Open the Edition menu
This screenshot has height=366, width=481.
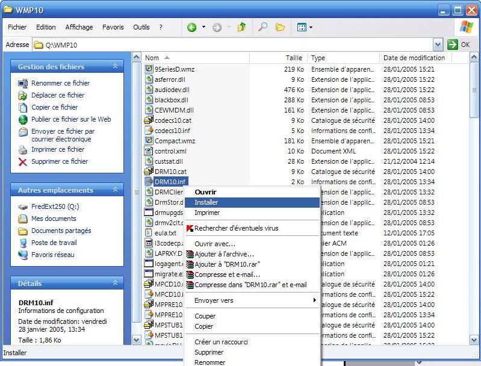tap(46, 27)
